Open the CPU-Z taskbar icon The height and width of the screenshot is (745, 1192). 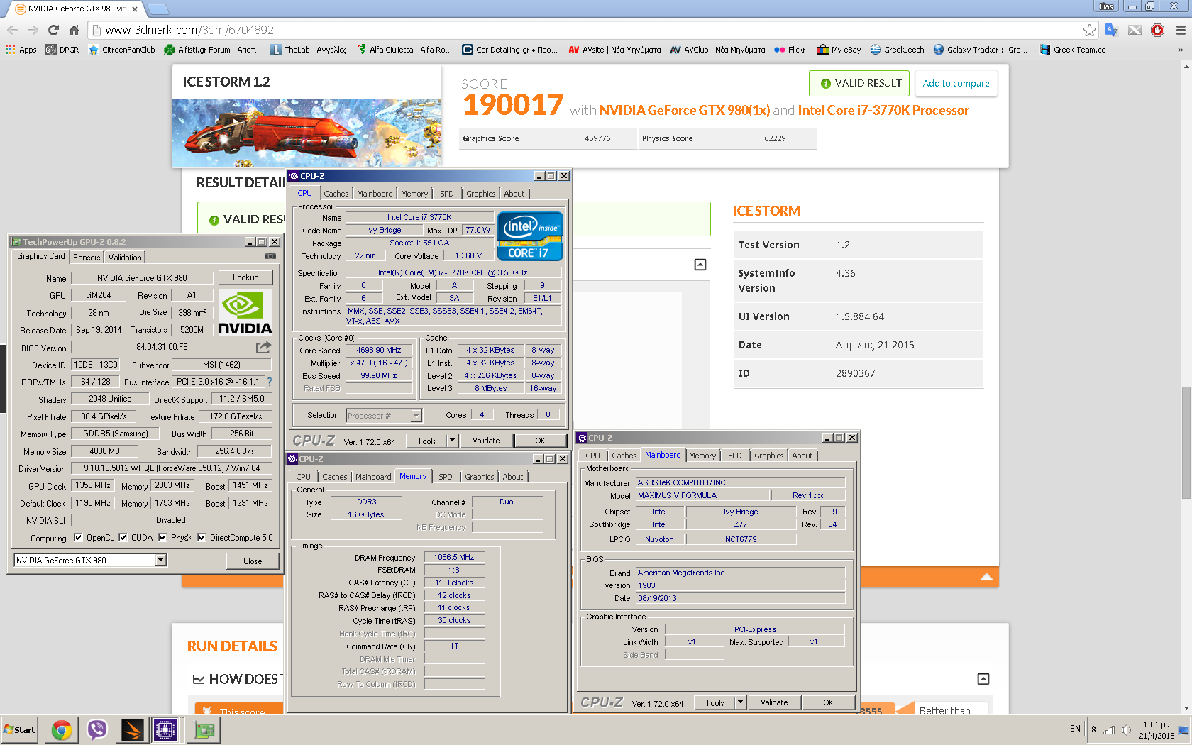(x=165, y=729)
